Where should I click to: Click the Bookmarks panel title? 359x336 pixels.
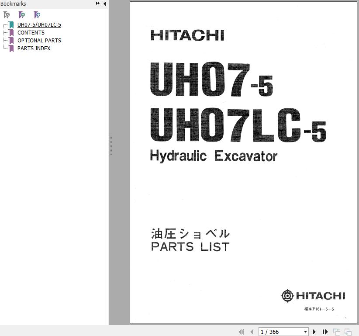13,3
